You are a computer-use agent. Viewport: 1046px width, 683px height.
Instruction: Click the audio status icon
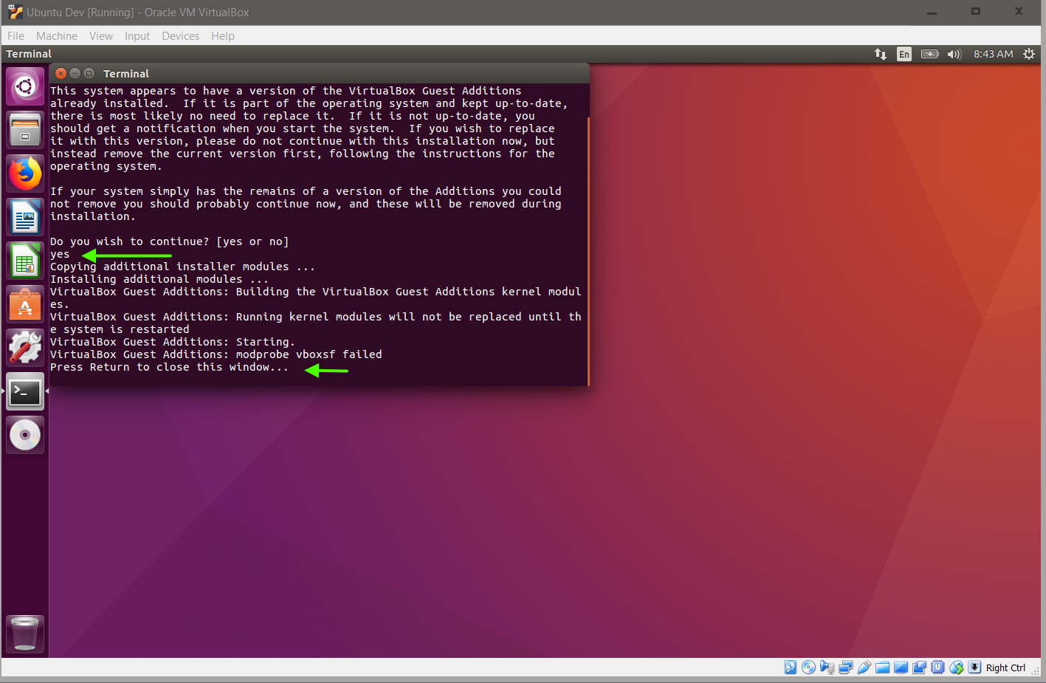pos(827,667)
